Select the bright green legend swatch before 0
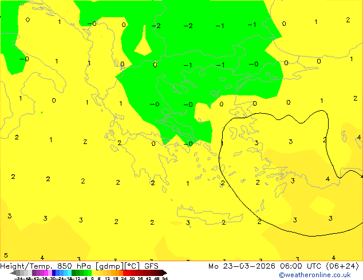363x280 pixels. (89, 273)
